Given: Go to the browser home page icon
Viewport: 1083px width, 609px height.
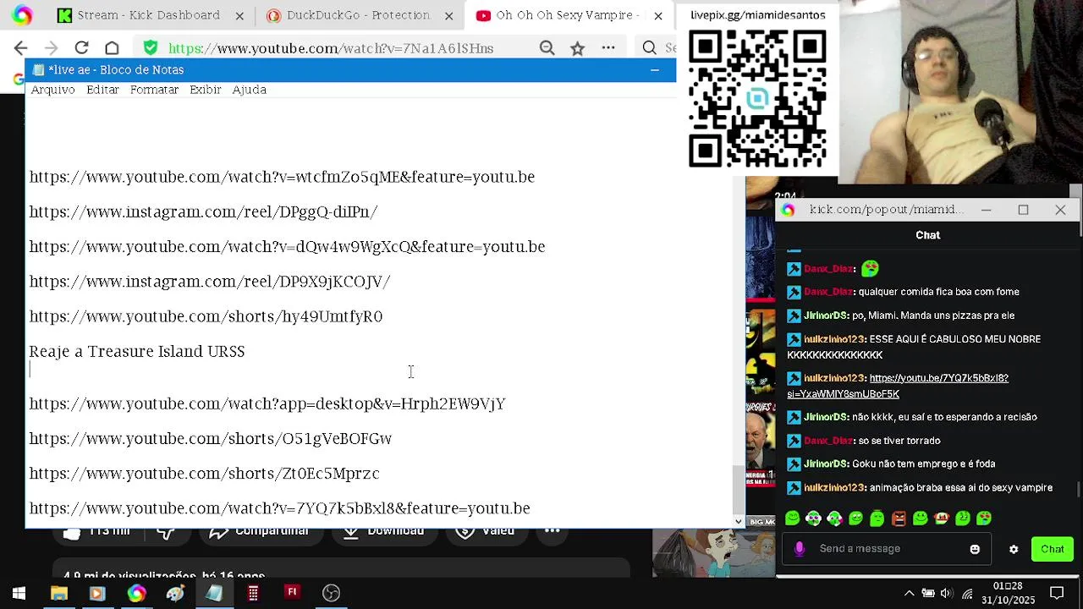Looking at the screenshot, I should click(x=112, y=48).
